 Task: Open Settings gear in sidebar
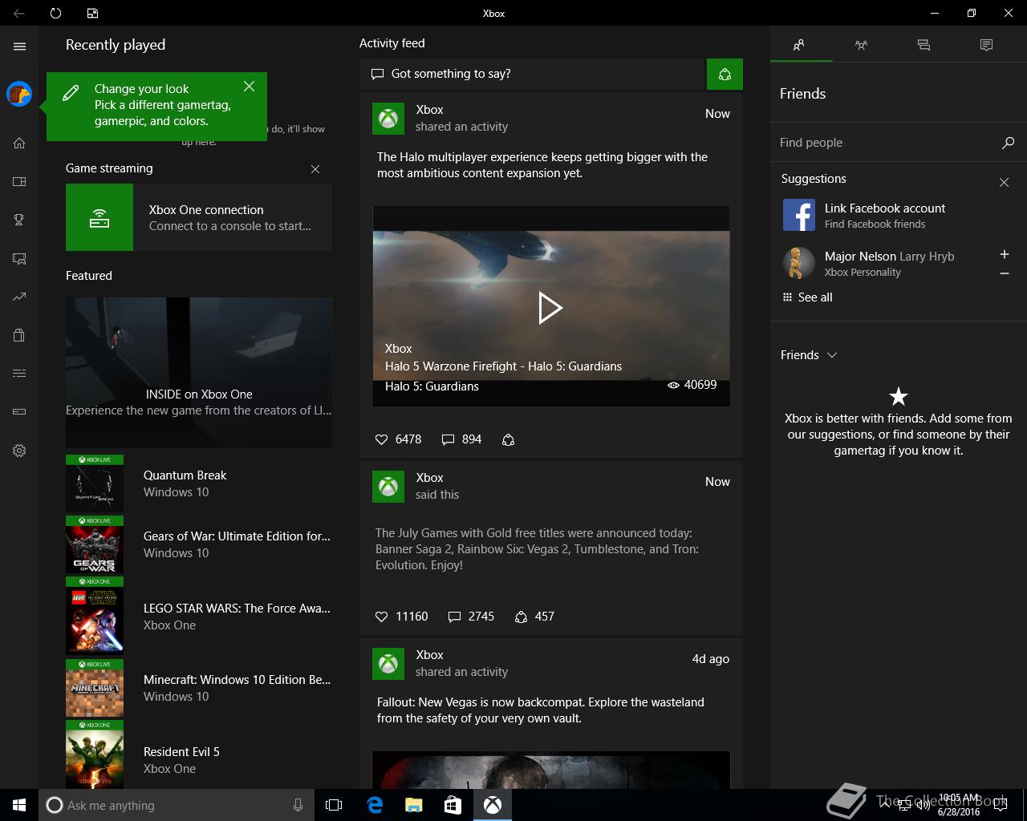tap(19, 451)
